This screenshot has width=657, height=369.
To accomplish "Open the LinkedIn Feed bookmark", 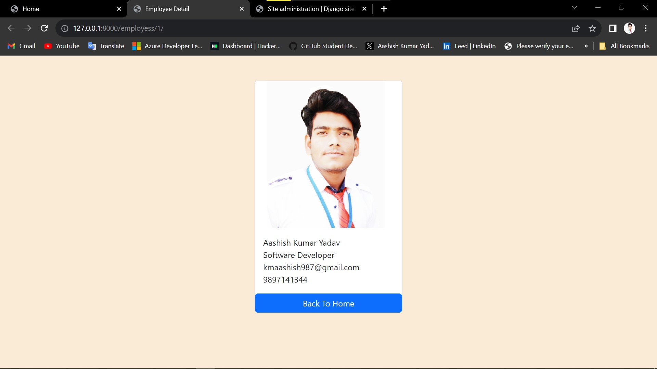I will click(x=469, y=46).
